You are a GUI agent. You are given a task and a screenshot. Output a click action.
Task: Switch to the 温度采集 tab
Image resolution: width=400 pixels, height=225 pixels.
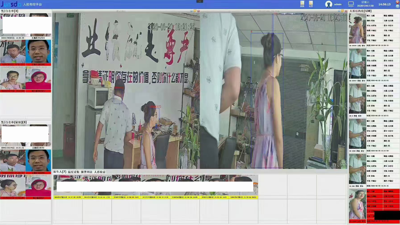(74, 172)
